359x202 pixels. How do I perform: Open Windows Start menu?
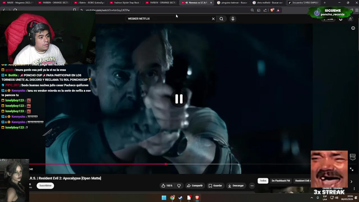pos(164,198)
